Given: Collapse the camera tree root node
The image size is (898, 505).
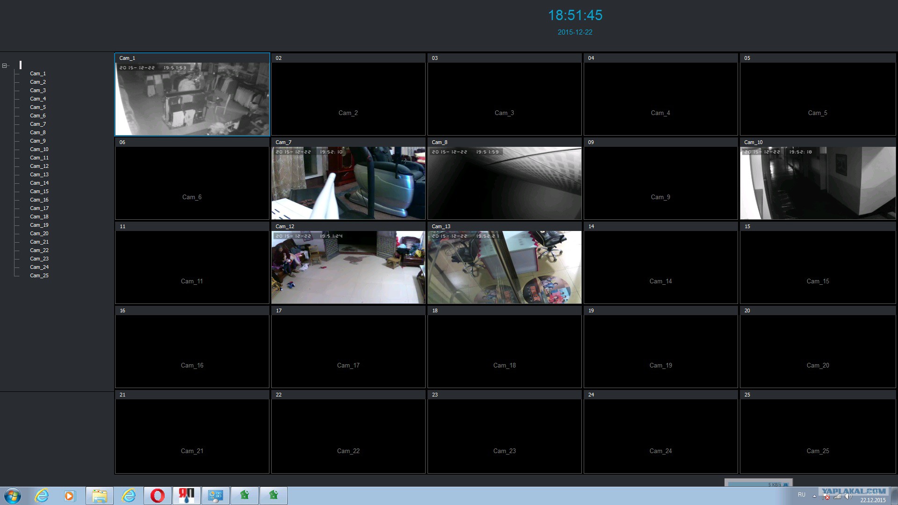Looking at the screenshot, I should click(x=4, y=65).
